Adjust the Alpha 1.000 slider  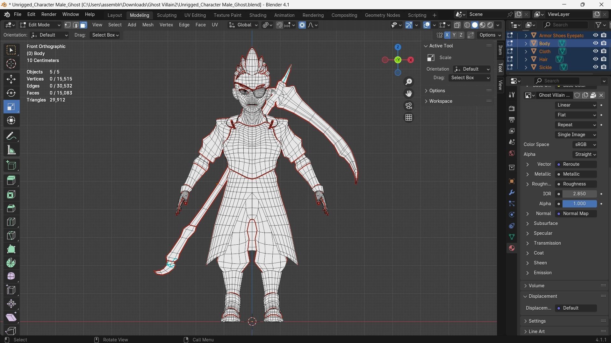click(x=579, y=204)
